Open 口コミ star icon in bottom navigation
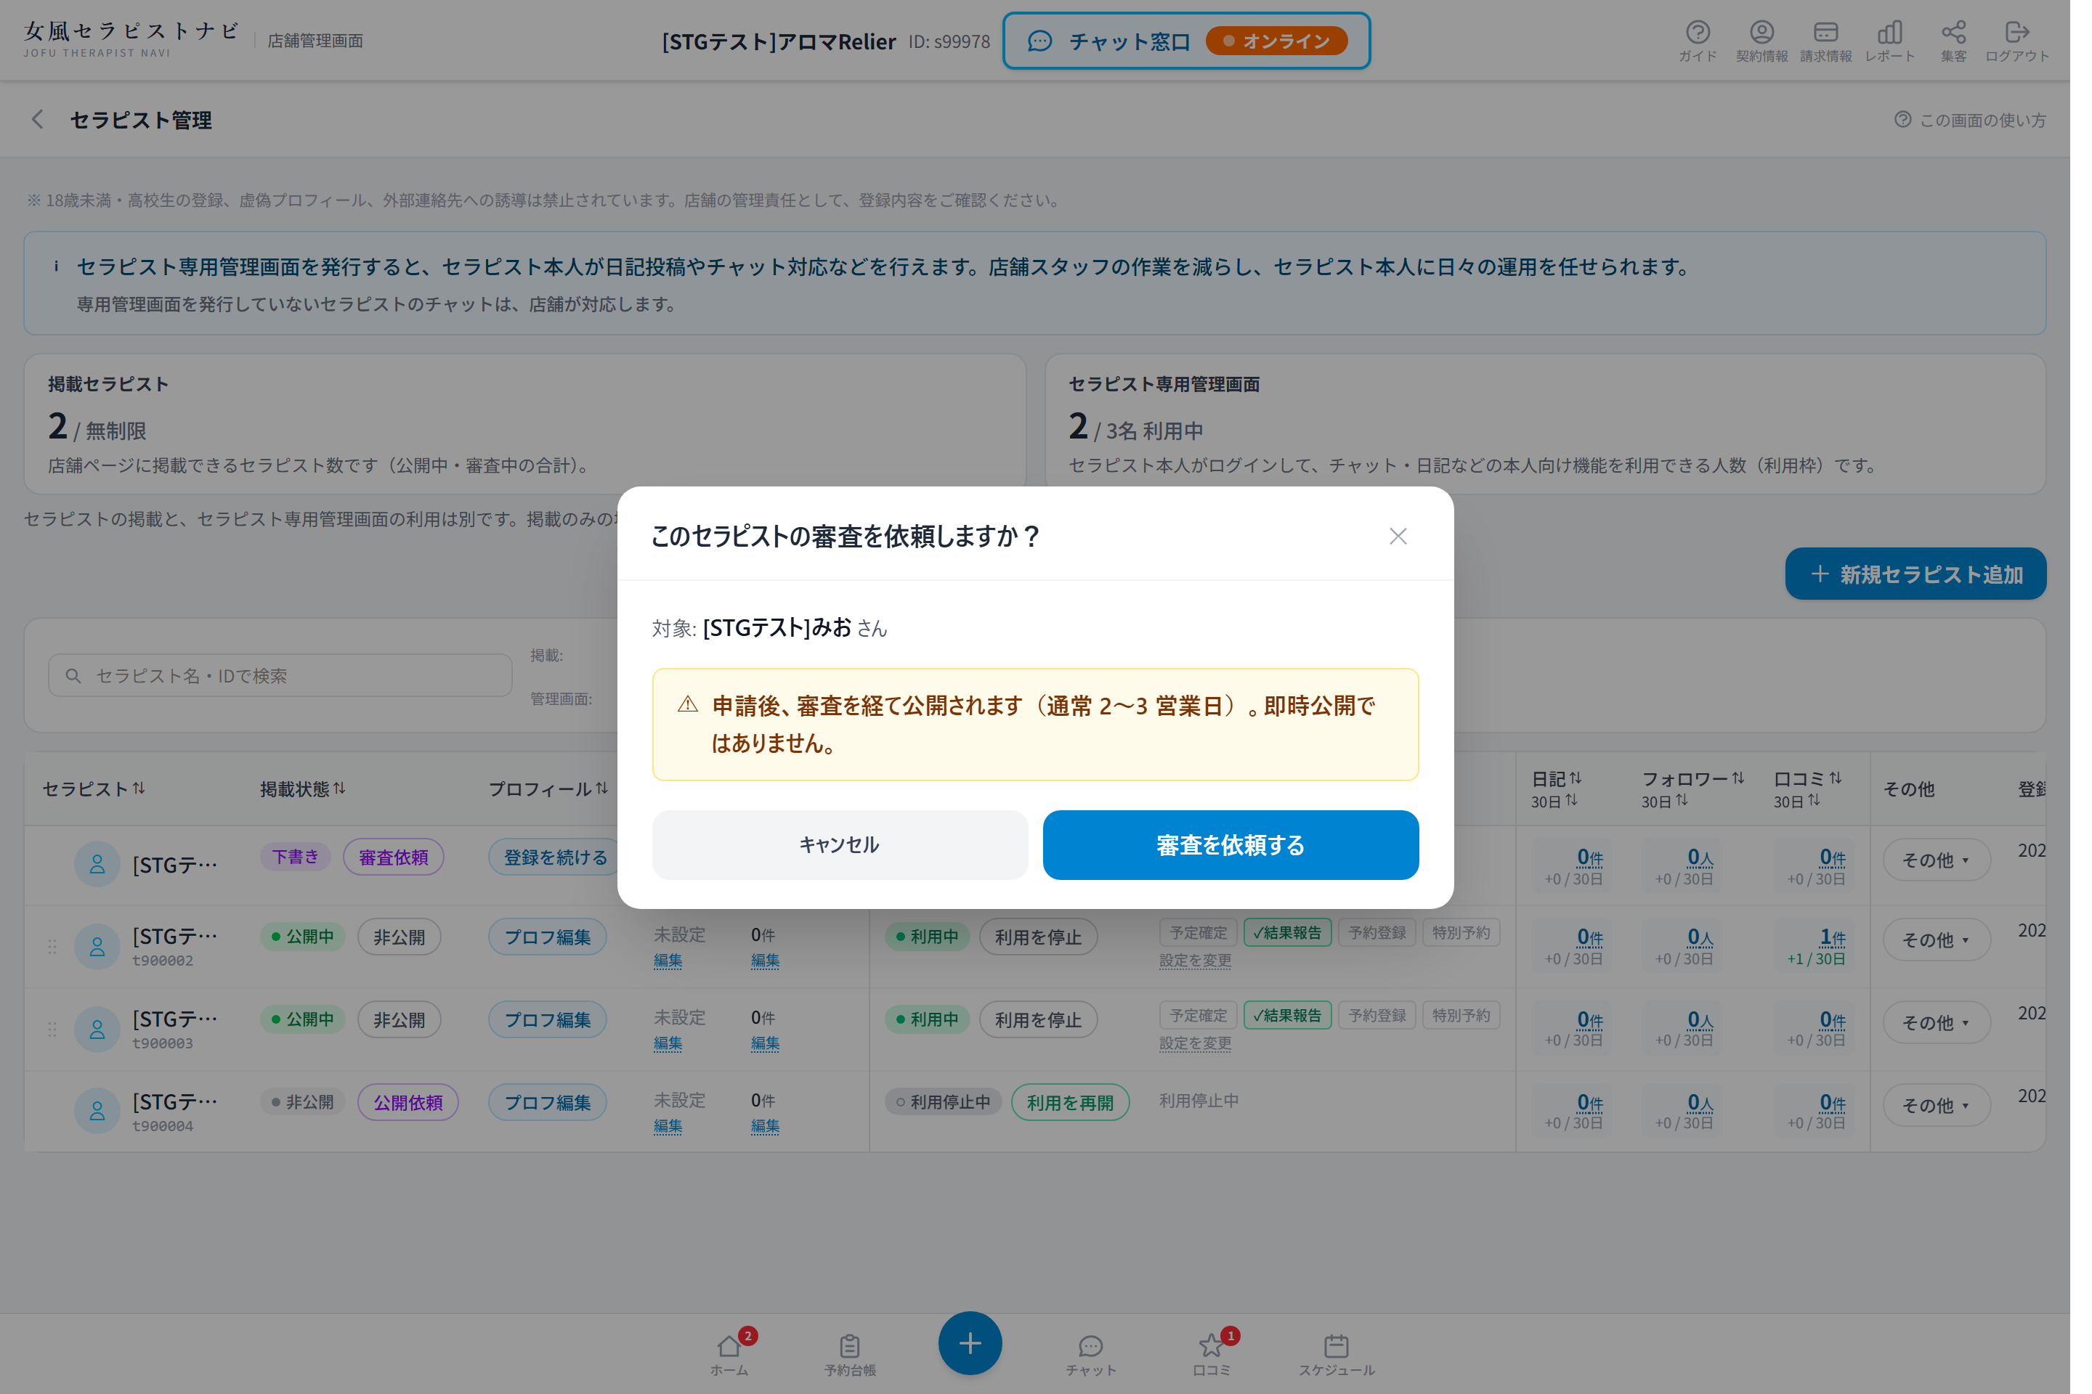The width and height of the screenshot is (2092, 1394). click(1212, 1354)
